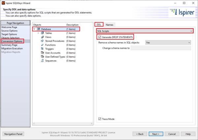This screenshot has height=140, width=198.
Task: Click the User Accounts icon
Action: [x=42, y=53]
